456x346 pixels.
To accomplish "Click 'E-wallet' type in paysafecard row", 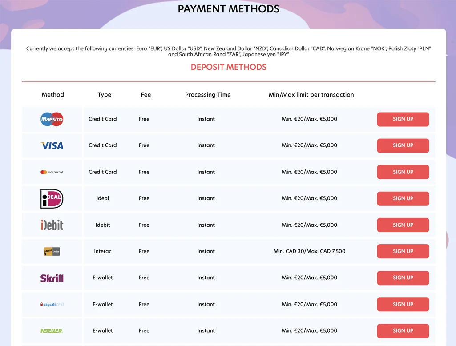I will click(103, 305).
